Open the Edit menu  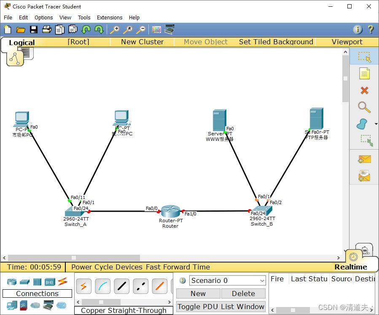24,18
